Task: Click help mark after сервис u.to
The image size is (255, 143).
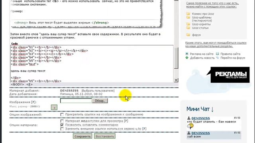Action: point(144,129)
